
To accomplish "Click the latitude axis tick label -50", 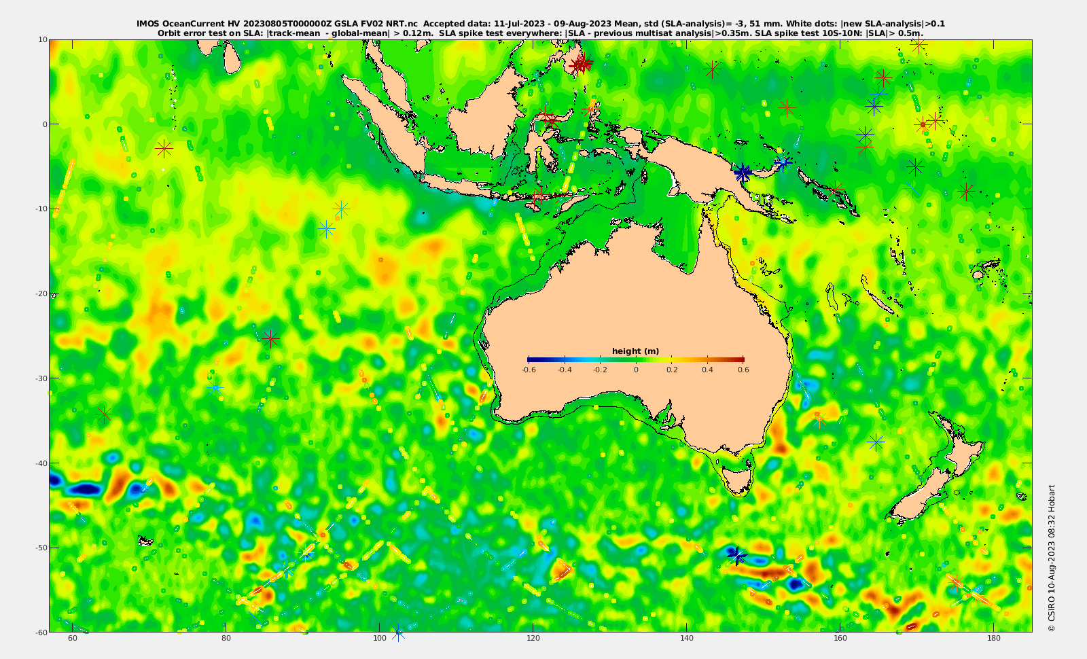I will (x=40, y=548).
